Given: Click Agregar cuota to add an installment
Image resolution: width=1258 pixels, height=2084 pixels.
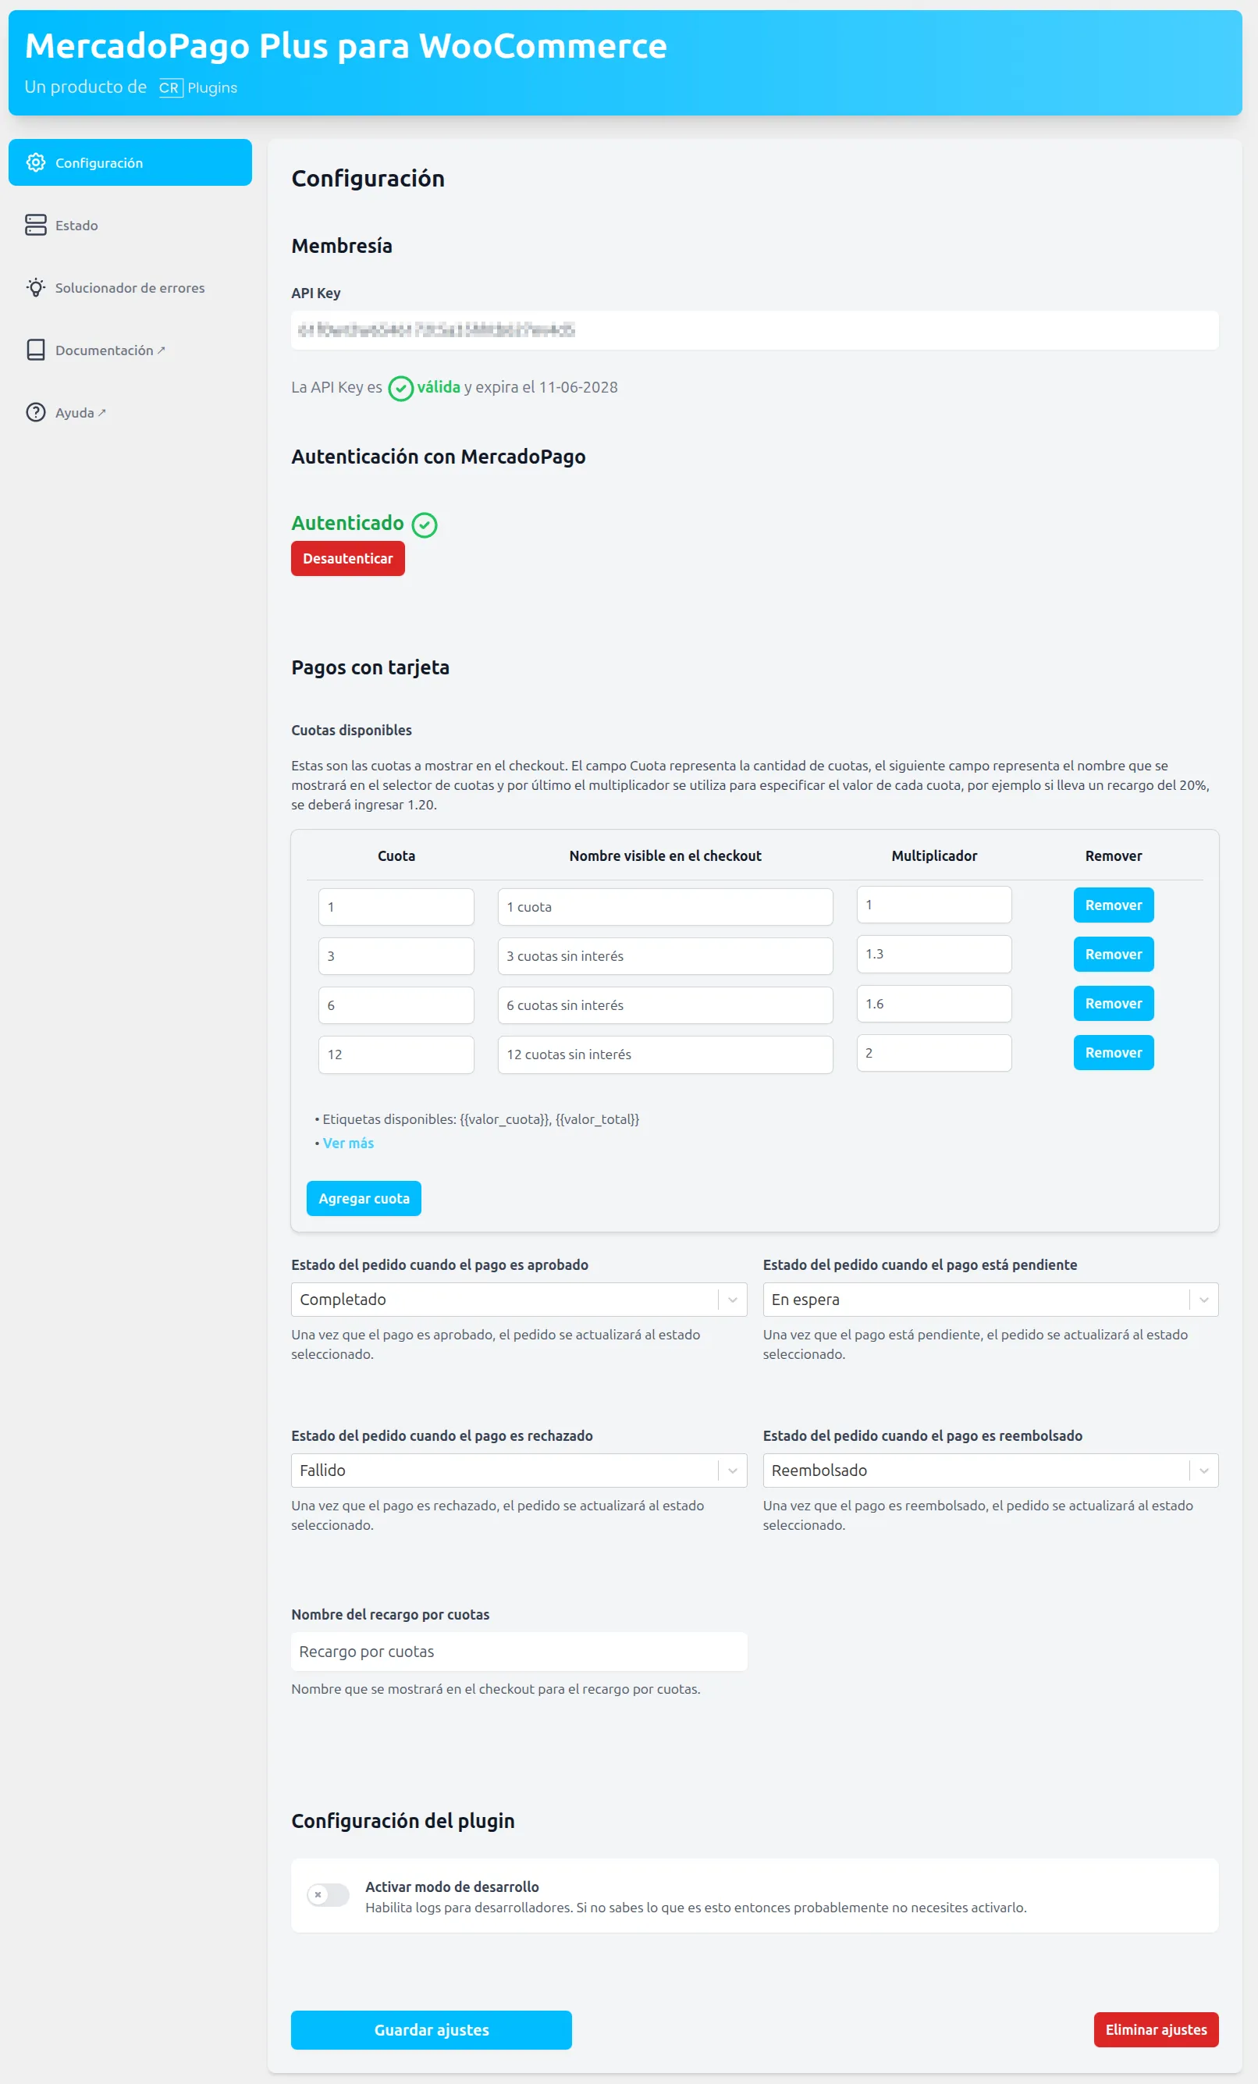Looking at the screenshot, I should tap(364, 1197).
